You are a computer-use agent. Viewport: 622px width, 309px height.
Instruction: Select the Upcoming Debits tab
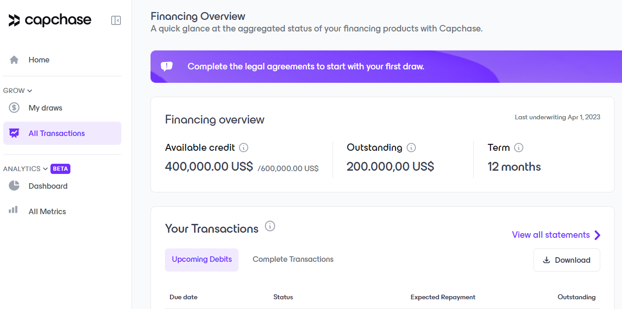(201, 260)
